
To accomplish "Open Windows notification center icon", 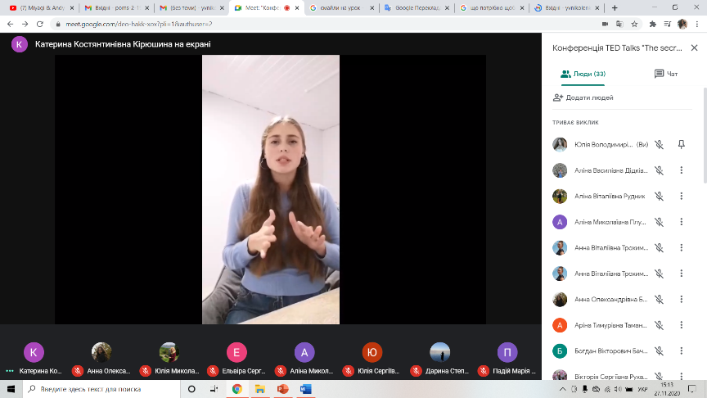I will point(692,389).
